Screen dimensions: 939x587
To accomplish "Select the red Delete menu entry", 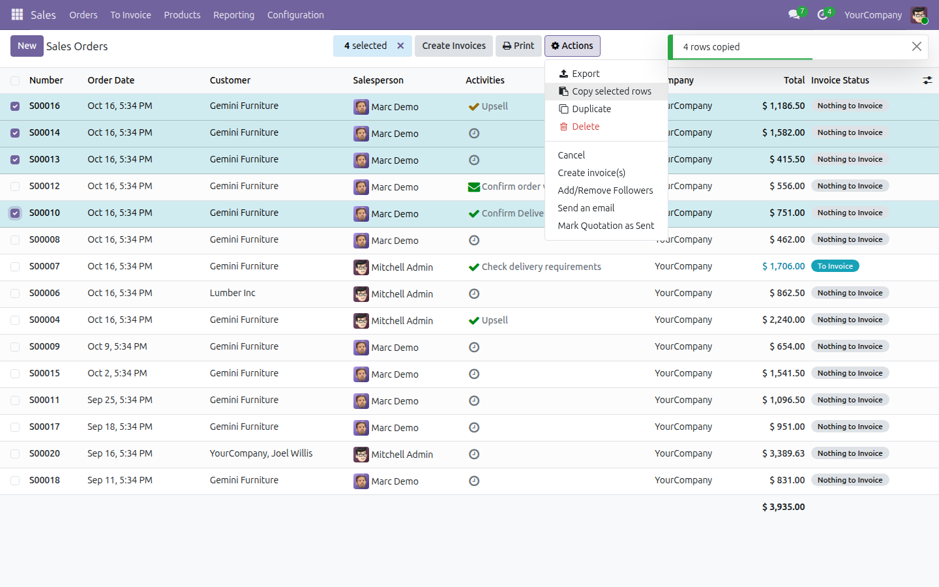I will pyautogui.click(x=606, y=127).
